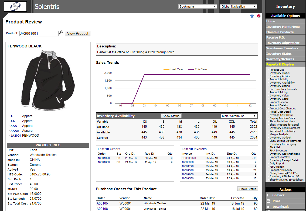Expand the JA2001 FENWOOD arrow
Image resolution: width=306 pixels, height=211 pixels.
pos(9,136)
